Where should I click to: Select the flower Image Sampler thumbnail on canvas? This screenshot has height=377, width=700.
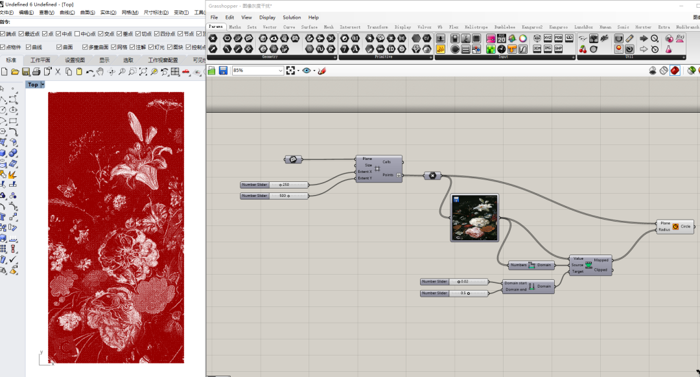pyautogui.click(x=474, y=218)
